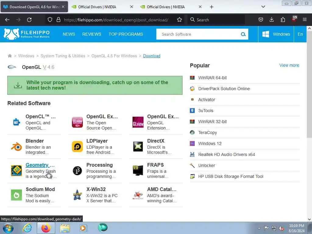The width and height of the screenshot is (312, 234).
Task: Click the LDPlayer app icon
Action: tap(77, 147)
